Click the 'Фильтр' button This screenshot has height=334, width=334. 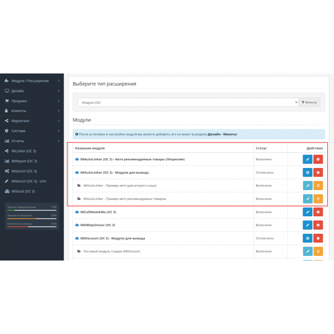point(310,102)
